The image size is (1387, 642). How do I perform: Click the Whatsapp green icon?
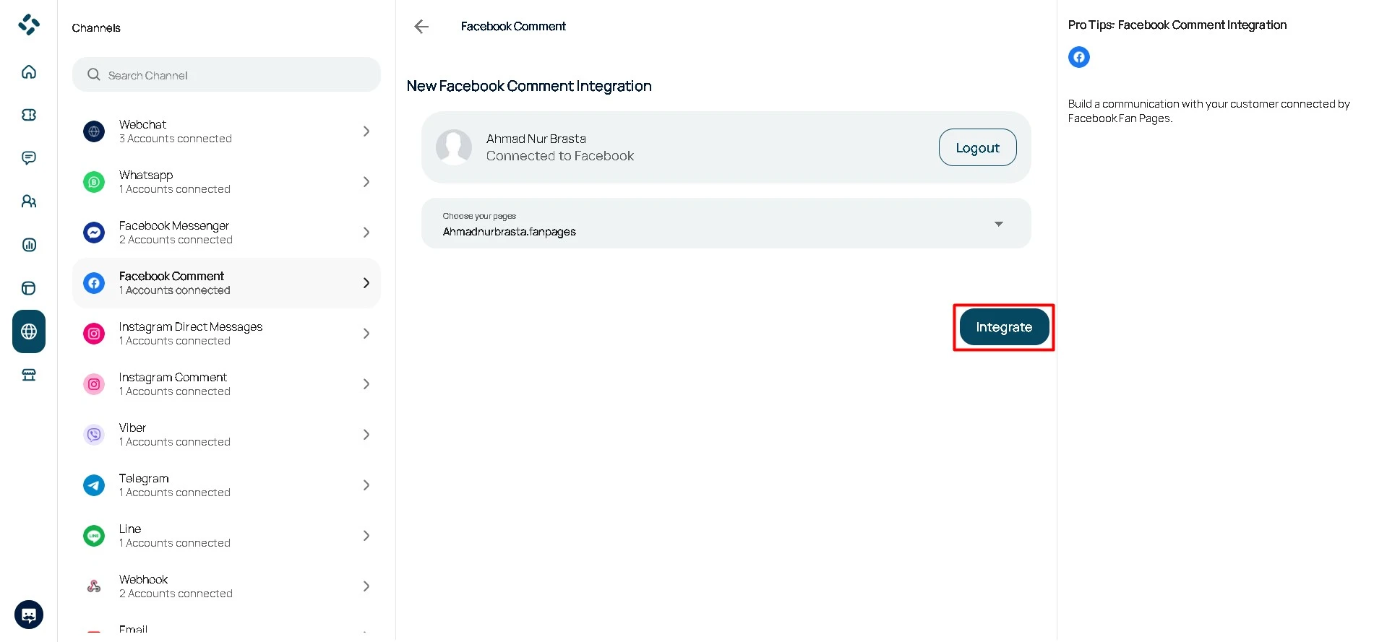tap(94, 182)
